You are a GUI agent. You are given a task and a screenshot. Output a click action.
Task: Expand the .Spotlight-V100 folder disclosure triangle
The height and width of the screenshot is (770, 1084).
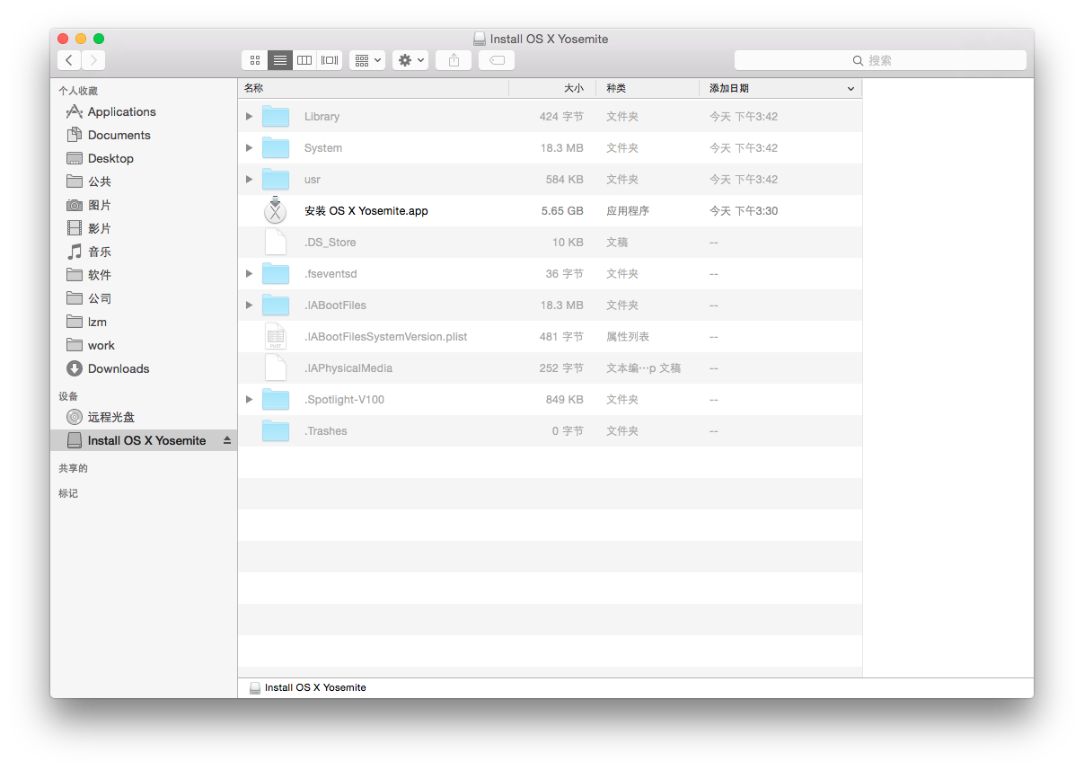(249, 400)
